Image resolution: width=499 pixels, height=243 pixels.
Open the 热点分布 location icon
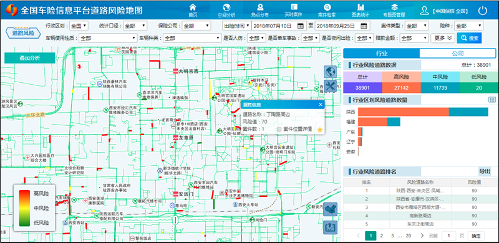click(x=260, y=7)
